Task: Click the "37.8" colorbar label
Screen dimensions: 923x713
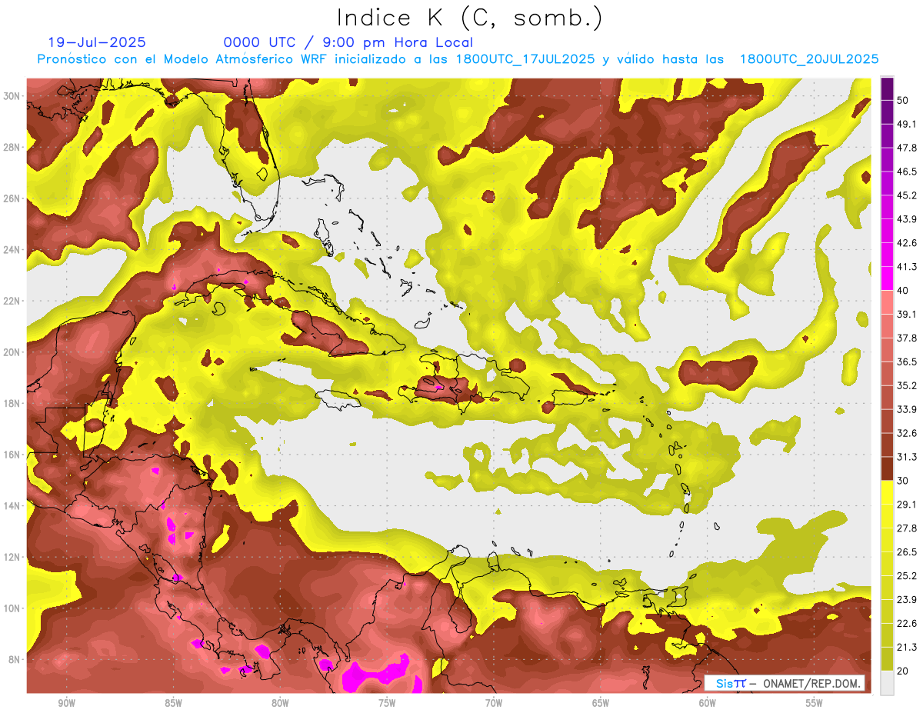Action: [x=907, y=338]
